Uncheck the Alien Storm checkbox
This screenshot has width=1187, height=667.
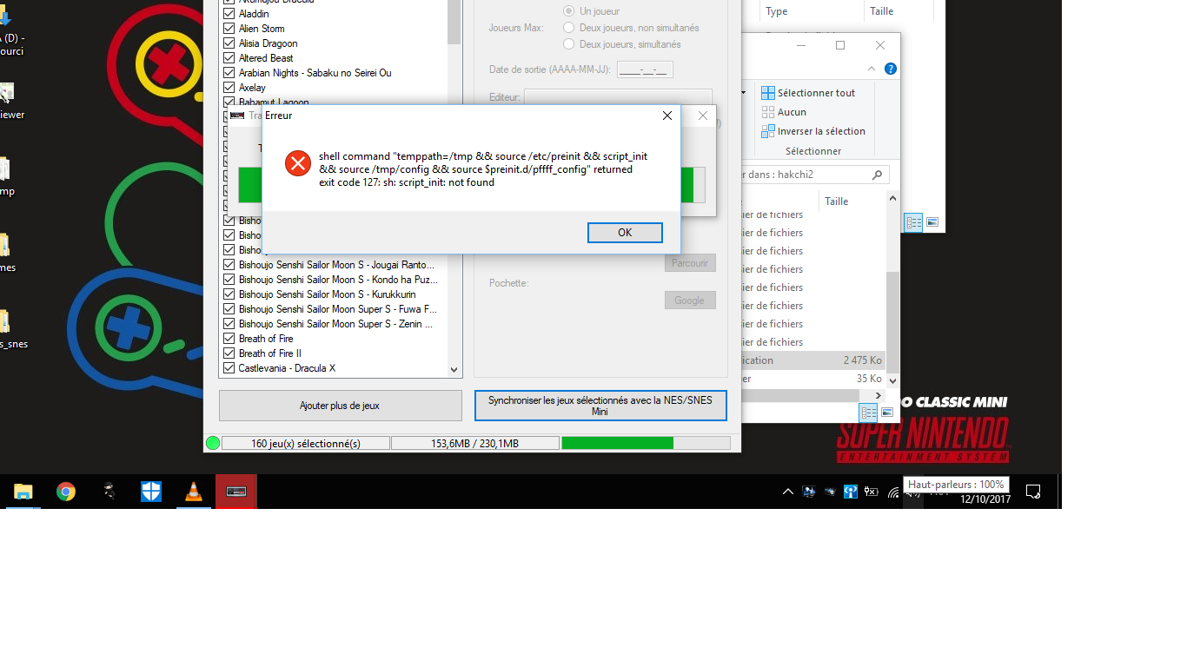point(229,29)
